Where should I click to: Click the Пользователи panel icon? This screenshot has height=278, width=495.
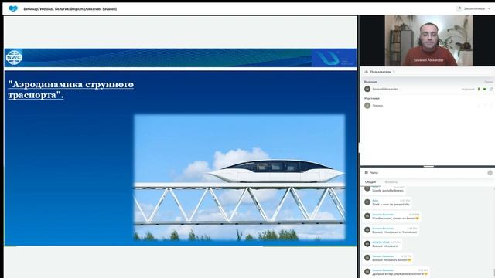[366, 72]
